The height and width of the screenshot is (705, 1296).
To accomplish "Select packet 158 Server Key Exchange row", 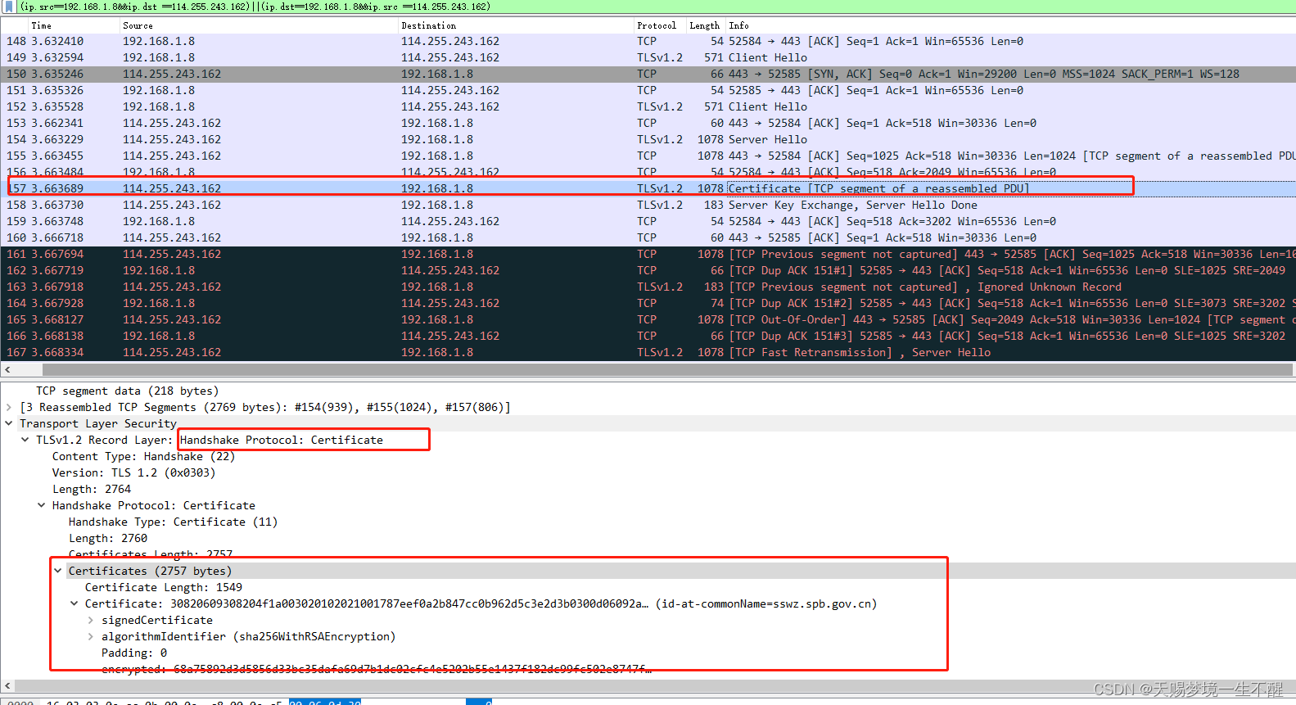I will [648, 205].
